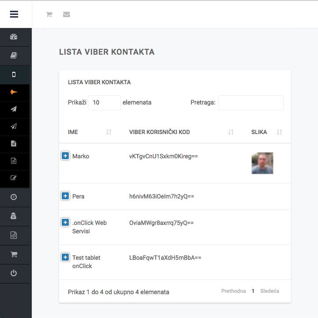Open the hamburger menu

click(14, 14)
